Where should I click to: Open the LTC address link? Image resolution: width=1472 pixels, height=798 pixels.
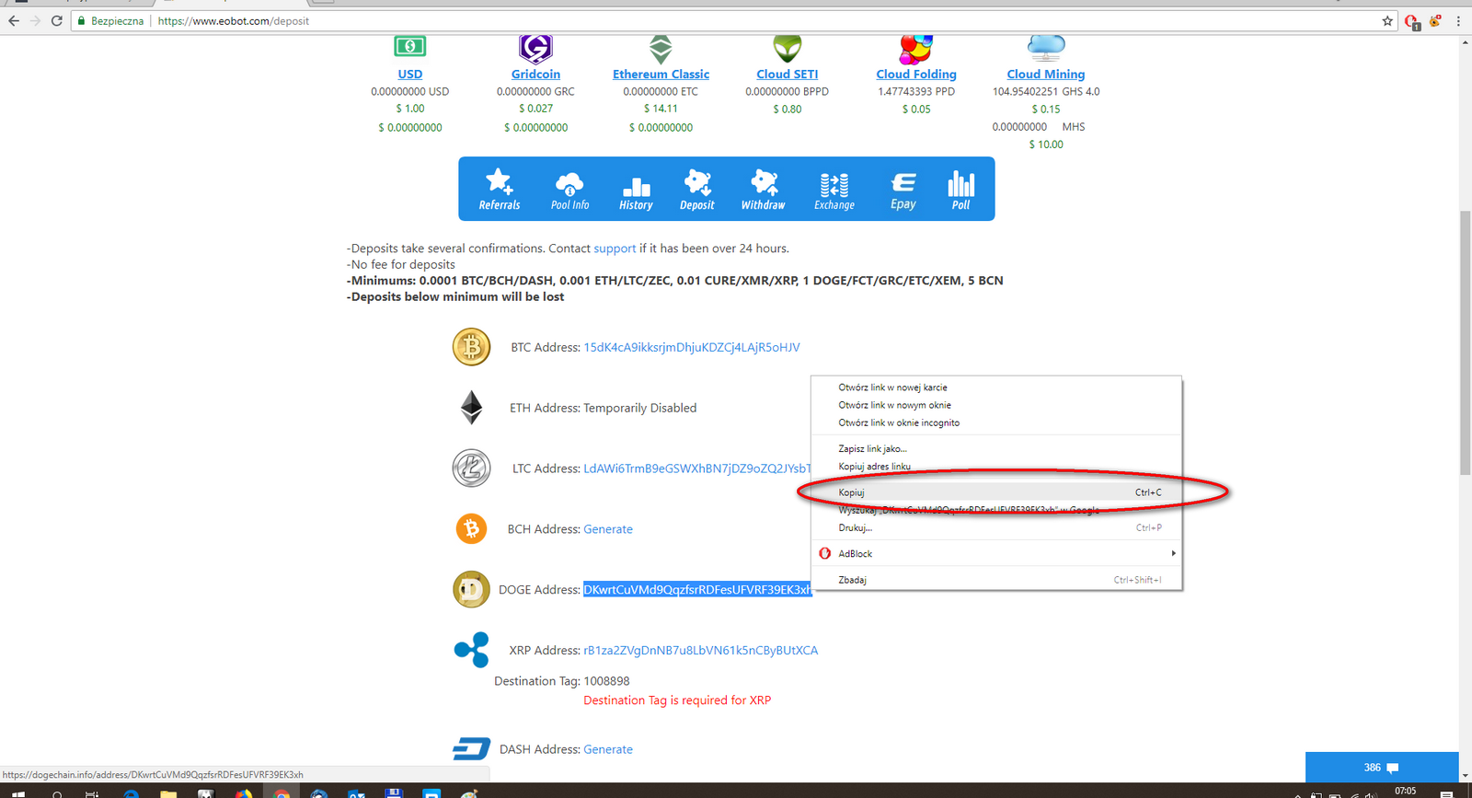coord(697,468)
